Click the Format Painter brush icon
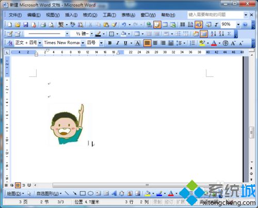The width and height of the screenshot is (258, 208). pyautogui.click(x=114, y=25)
